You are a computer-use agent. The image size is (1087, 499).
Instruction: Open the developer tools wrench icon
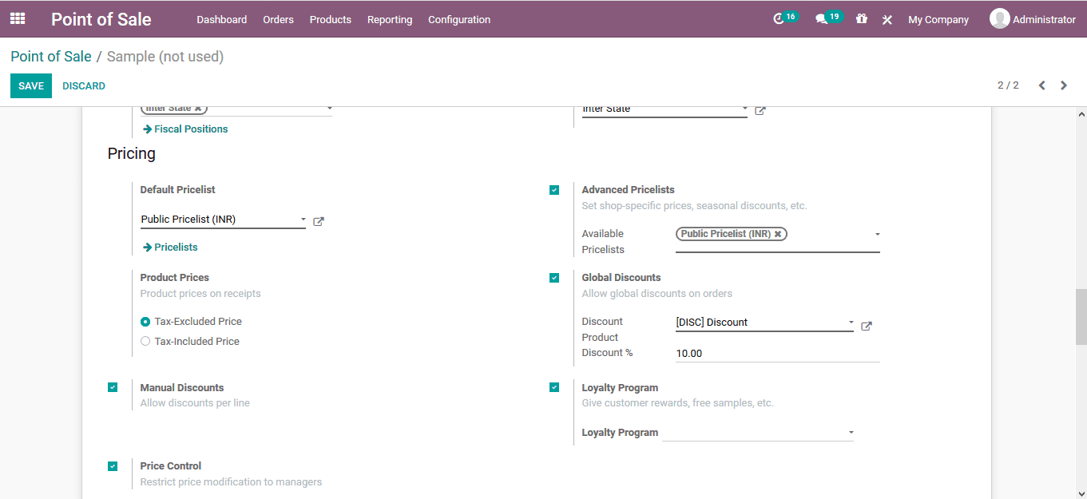[887, 18]
